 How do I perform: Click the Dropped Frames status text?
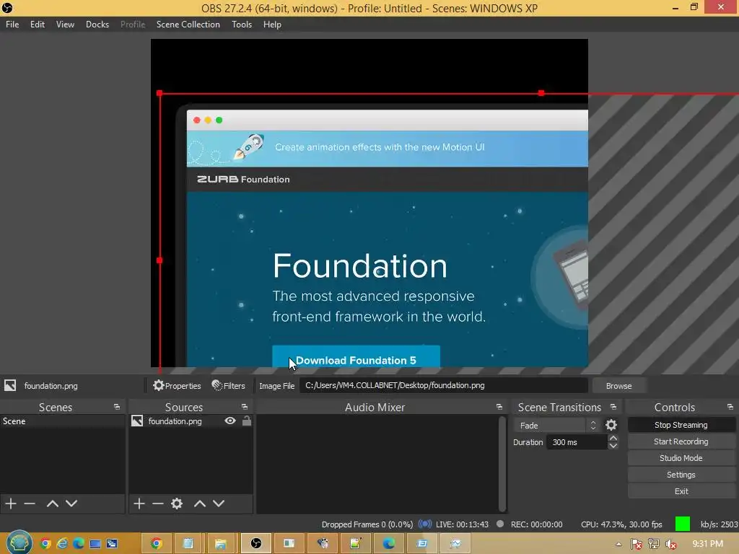tap(367, 524)
